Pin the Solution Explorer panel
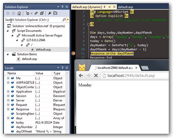Image resolution: width=174 pixels, height=139 pixels. pos(62,7)
